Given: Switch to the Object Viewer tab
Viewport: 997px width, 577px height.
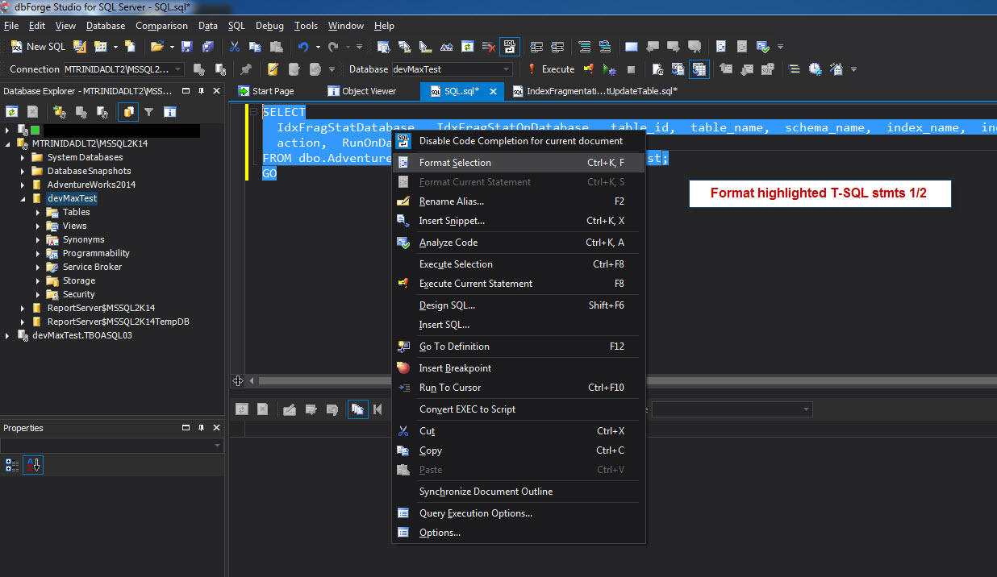Looking at the screenshot, I should pos(361,91).
